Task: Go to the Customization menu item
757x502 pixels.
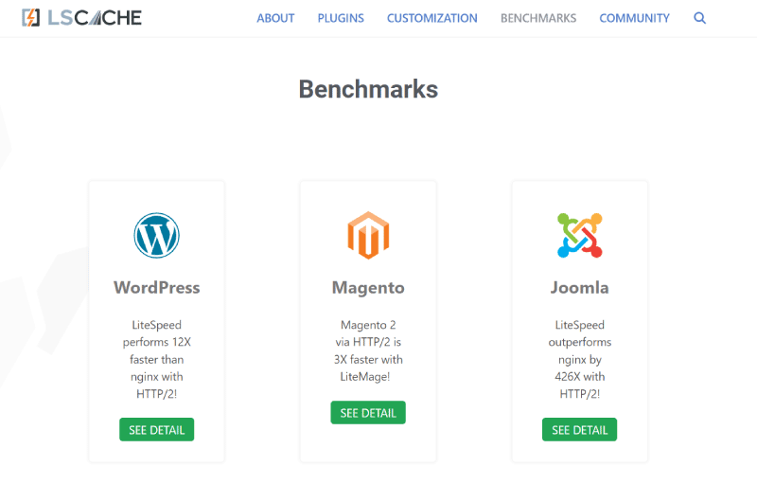Action: pos(432,18)
